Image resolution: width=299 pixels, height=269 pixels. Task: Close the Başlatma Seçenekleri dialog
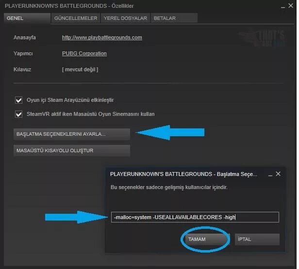[x=278, y=174]
